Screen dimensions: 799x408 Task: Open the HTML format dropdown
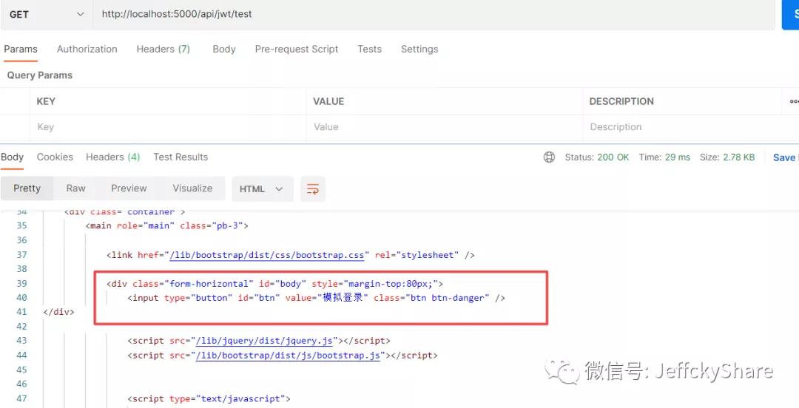click(x=263, y=189)
